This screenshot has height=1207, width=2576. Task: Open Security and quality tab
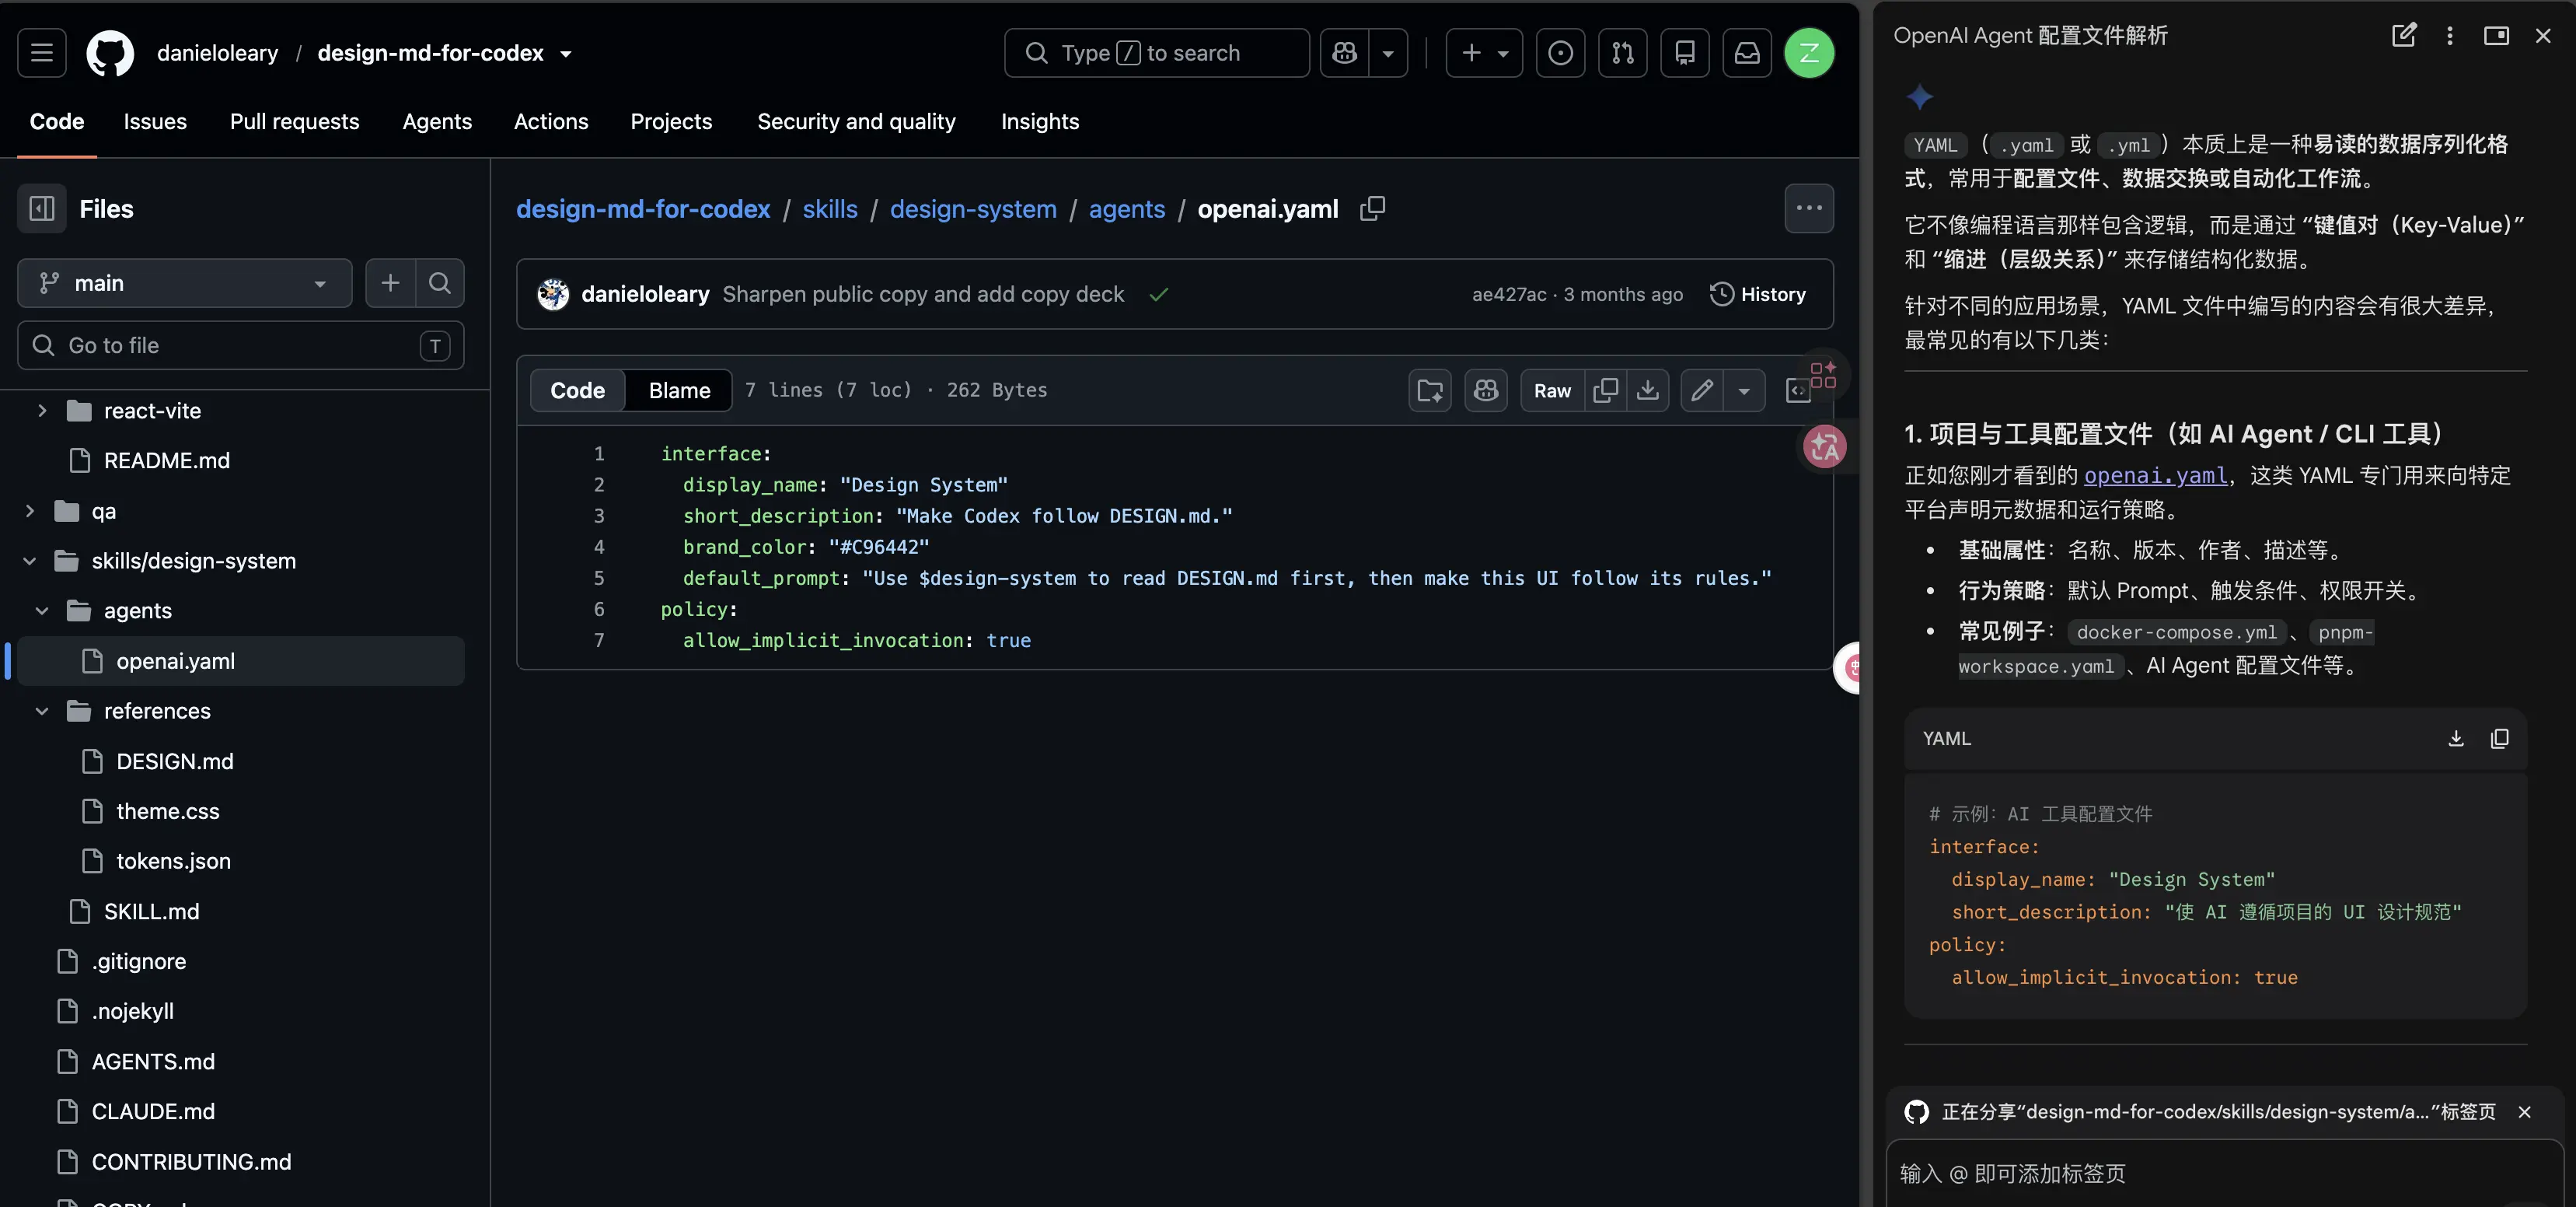[856, 121]
